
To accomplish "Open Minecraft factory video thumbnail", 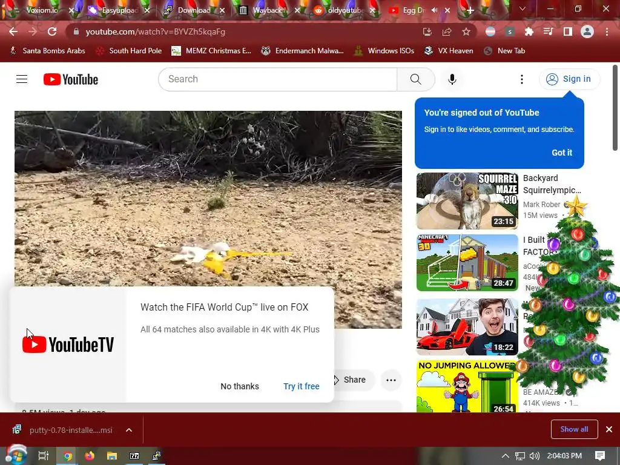I will point(467,263).
